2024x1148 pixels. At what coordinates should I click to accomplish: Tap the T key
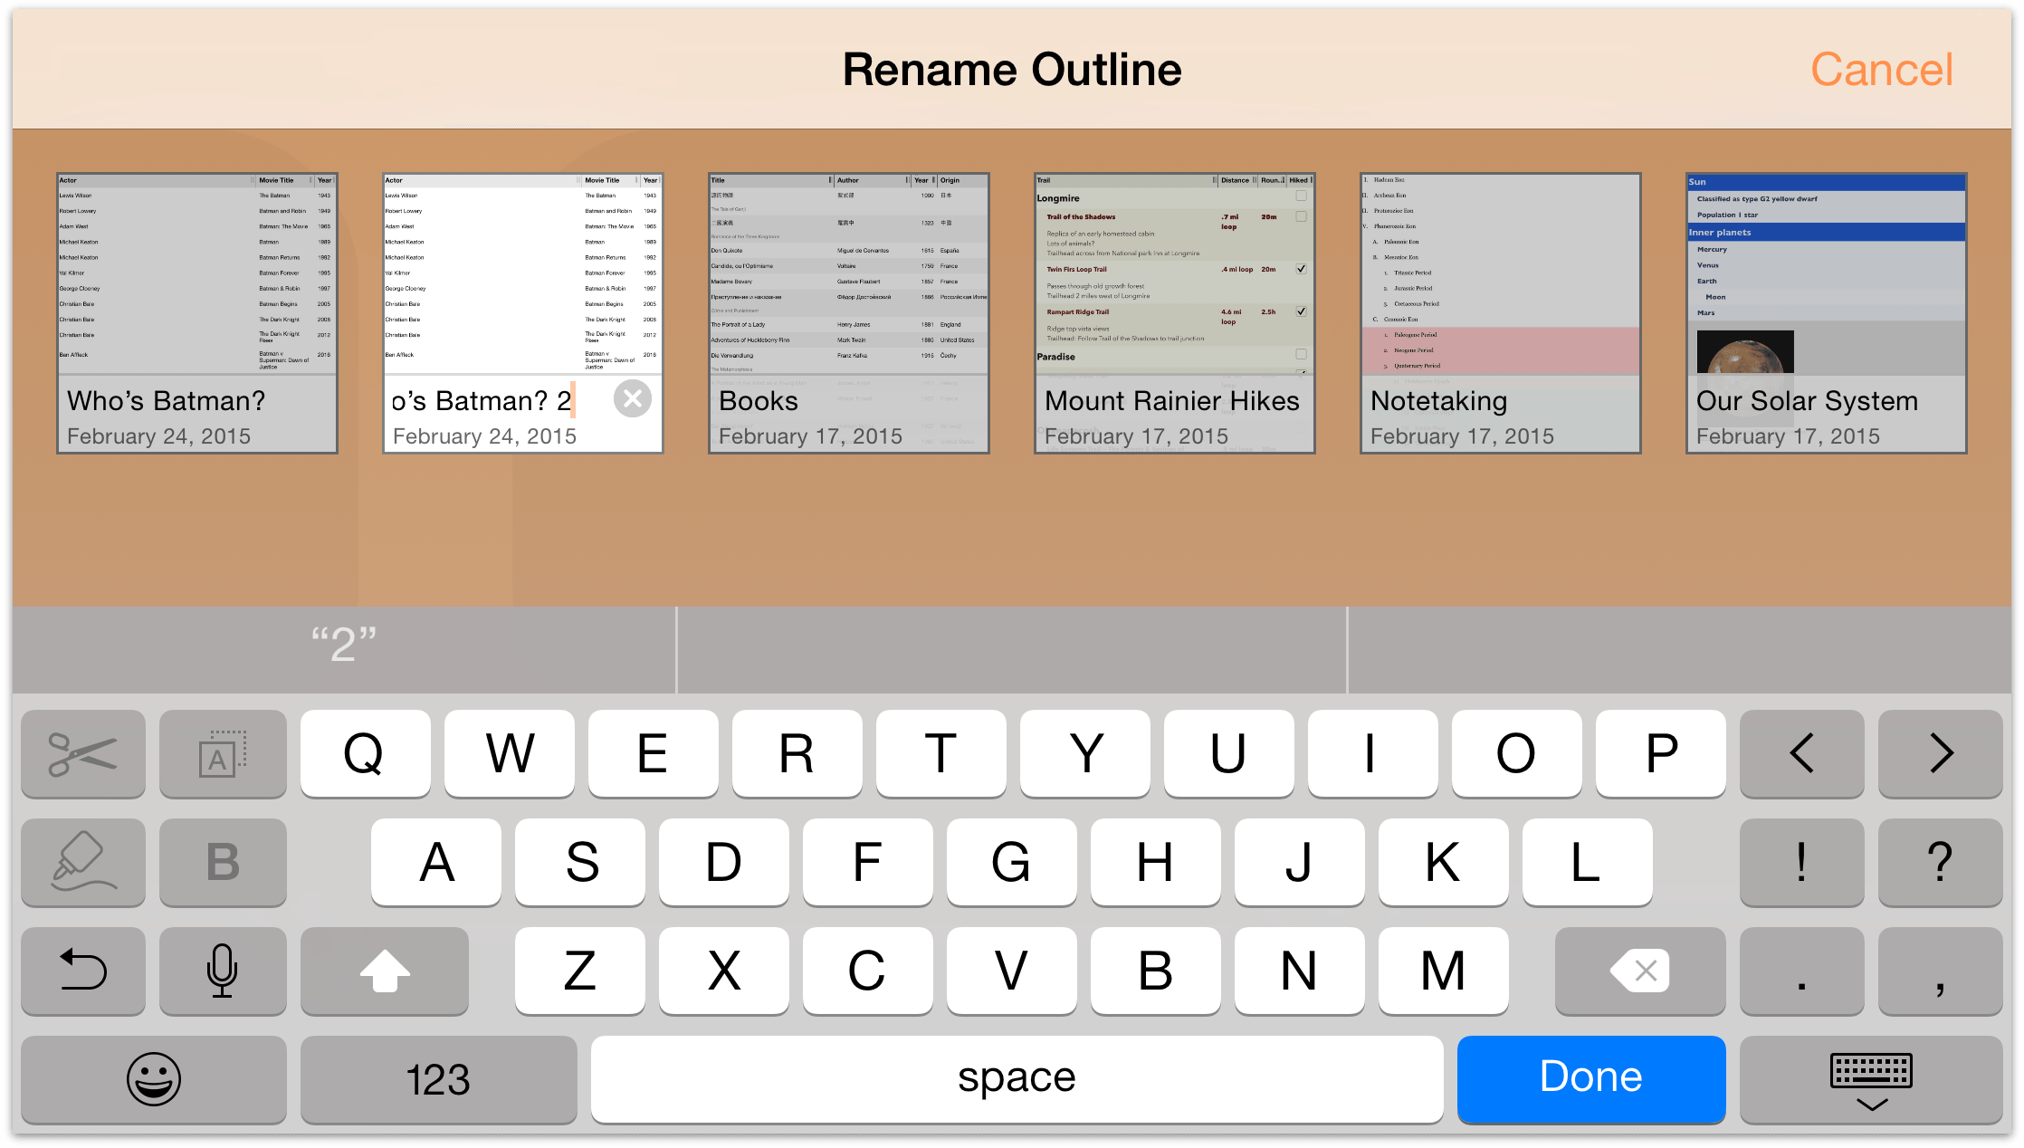tap(940, 753)
